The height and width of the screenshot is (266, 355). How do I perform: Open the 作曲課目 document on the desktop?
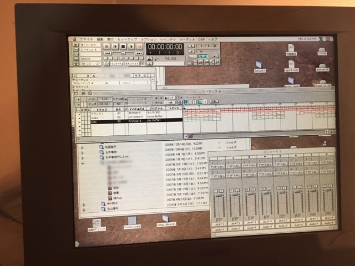coord(291,50)
